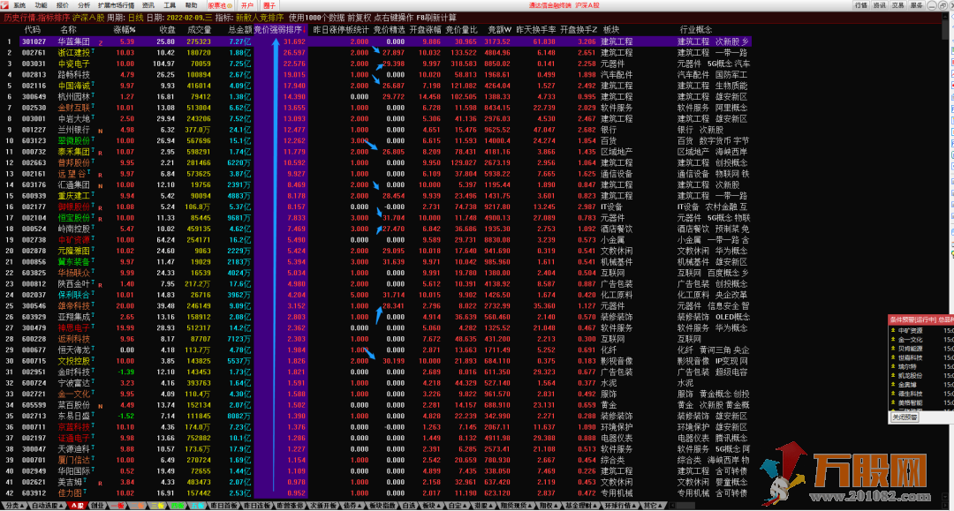Sort by the 昨天换手率 column header
The height and width of the screenshot is (511, 954).
point(536,29)
